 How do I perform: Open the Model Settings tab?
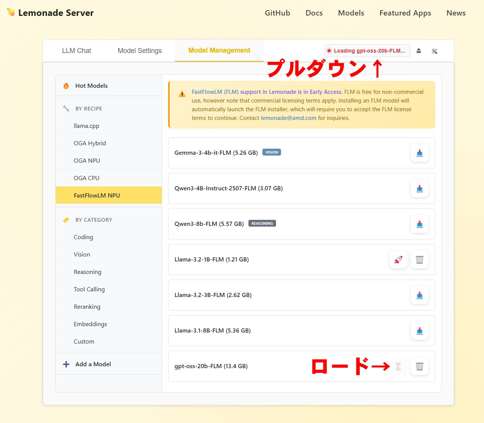coord(139,50)
